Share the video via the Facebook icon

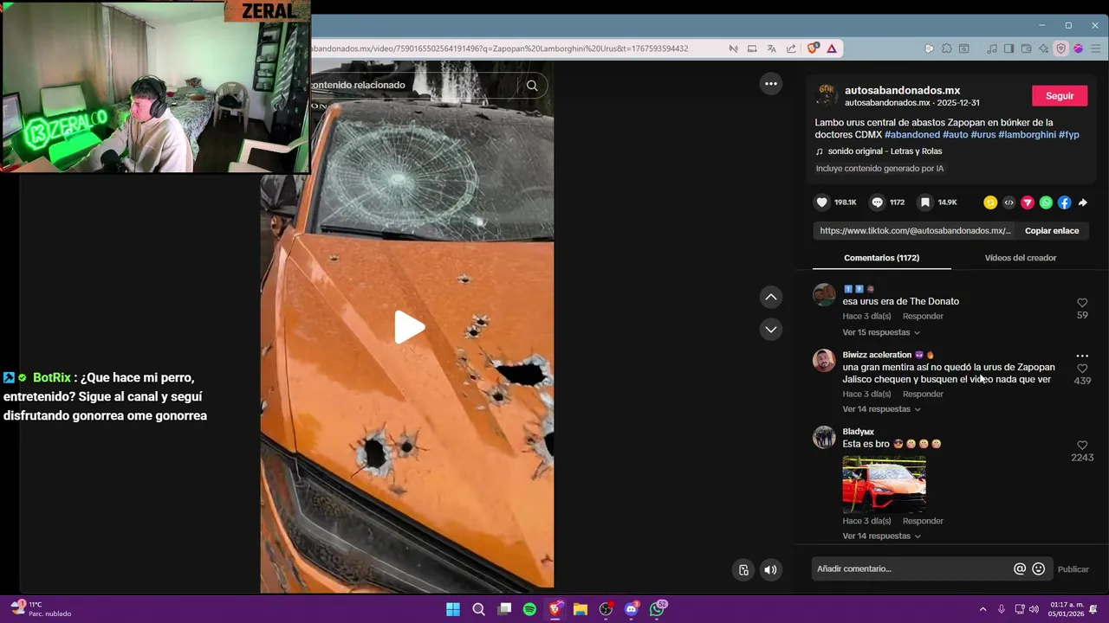(x=1064, y=202)
